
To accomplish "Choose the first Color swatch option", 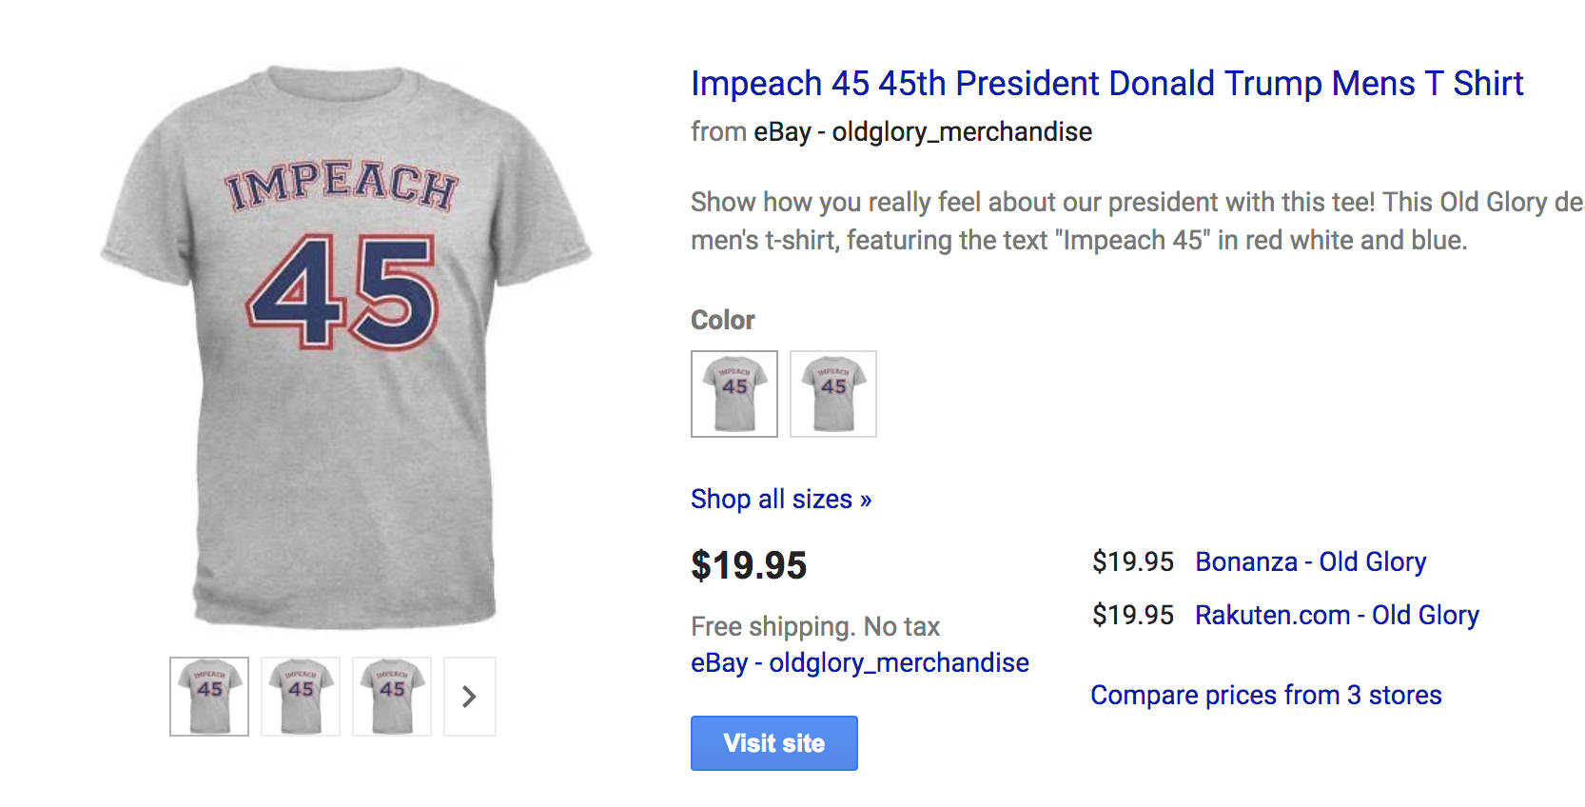I will (734, 394).
